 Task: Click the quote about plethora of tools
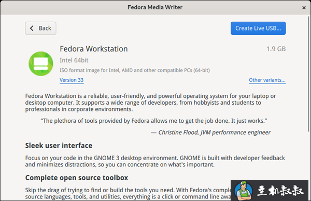click(154, 121)
